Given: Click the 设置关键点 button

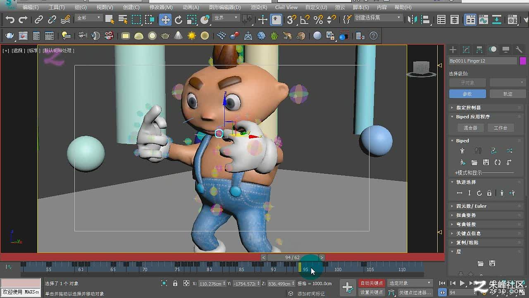Looking at the screenshot, I should pos(372,292).
